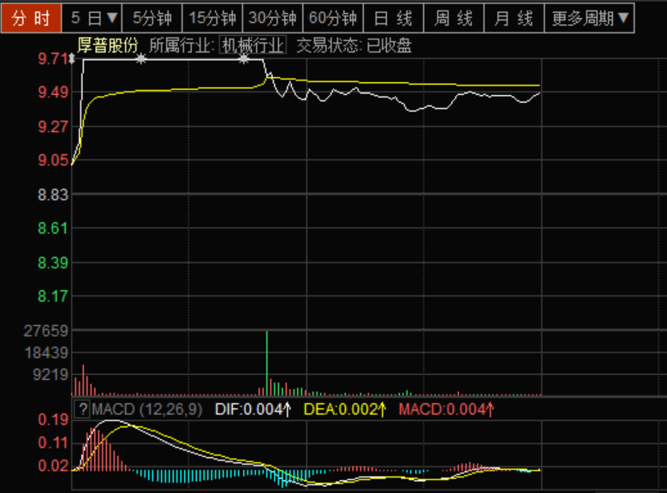667x493 pixels.
Task: Click the tall green volume spike bar
Action: (267, 363)
